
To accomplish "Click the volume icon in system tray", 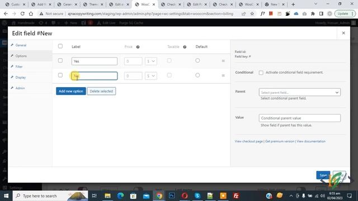I will tap(322, 196).
